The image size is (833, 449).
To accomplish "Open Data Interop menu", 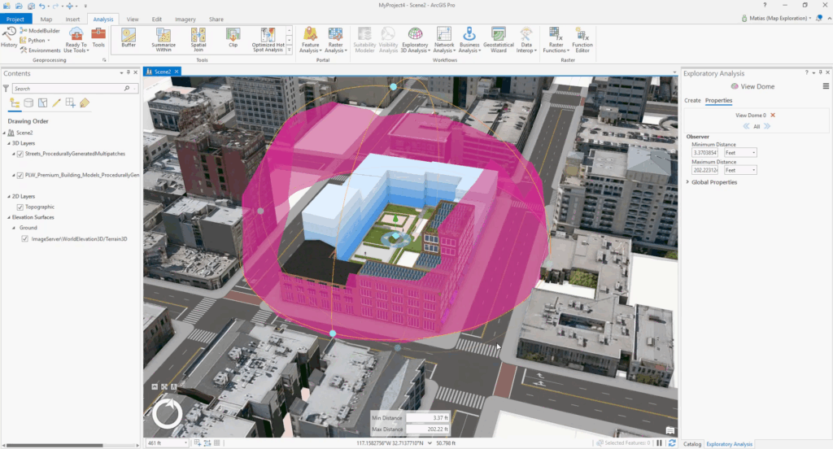I will 526,41.
